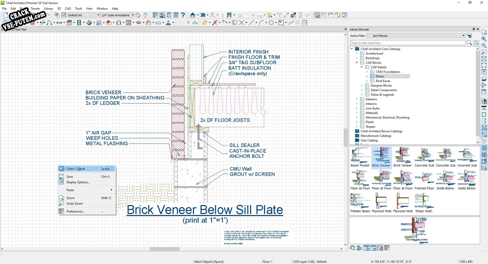488x264 pixels.
Task: Open 1/4" Scale Annotations dropdown
Action: [x=118, y=15]
